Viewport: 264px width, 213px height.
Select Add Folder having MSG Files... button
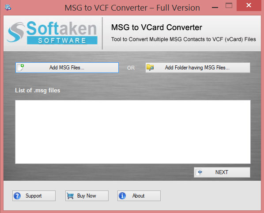pyautogui.click(x=198, y=68)
